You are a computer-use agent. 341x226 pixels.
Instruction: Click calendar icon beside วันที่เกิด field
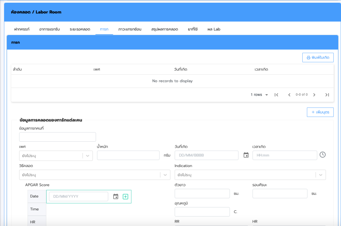246,155
